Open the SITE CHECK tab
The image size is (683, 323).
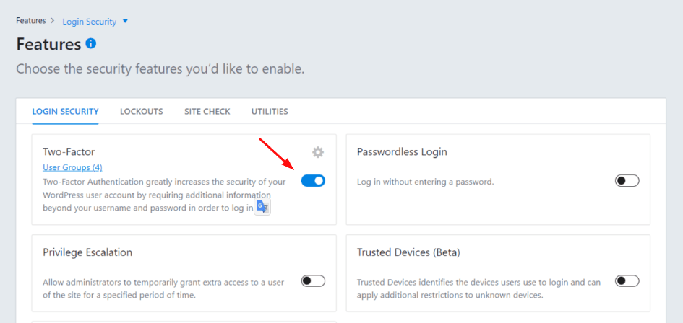pyautogui.click(x=207, y=112)
